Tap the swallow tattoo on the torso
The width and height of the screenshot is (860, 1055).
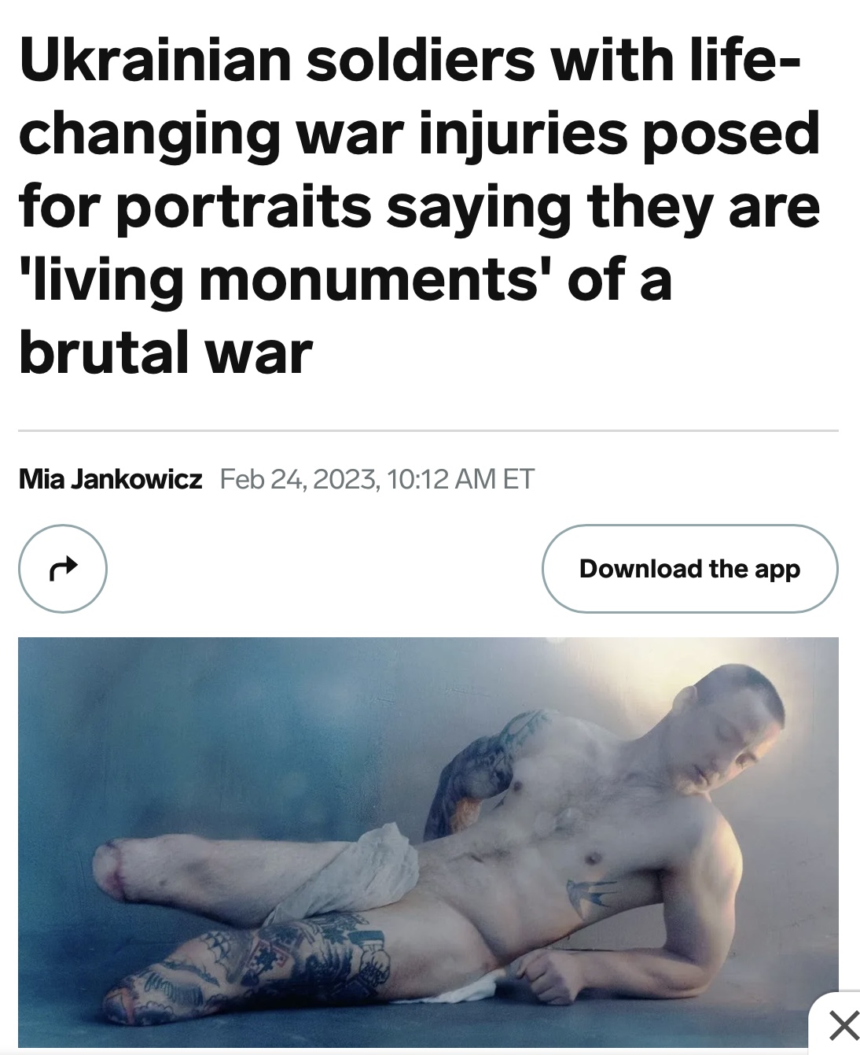pyautogui.click(x=591, y=898)
